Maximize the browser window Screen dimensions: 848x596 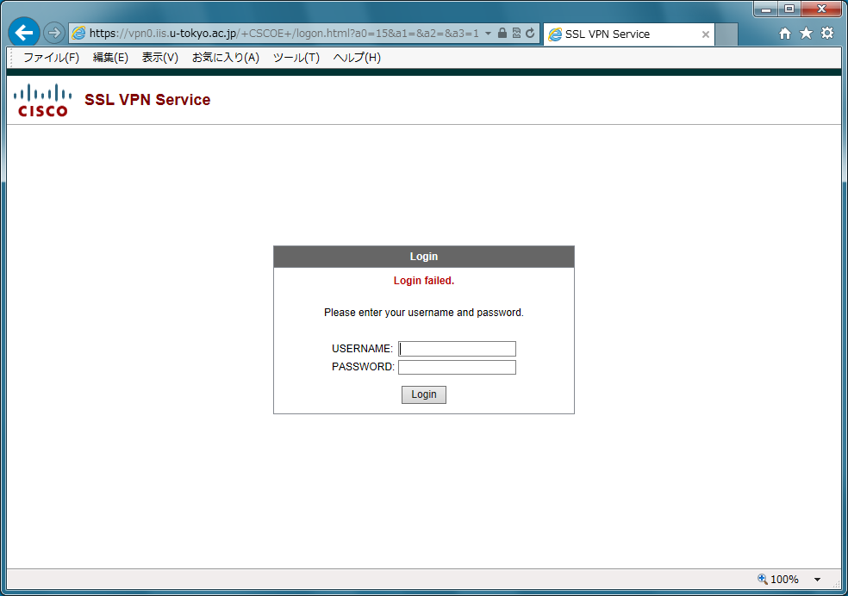pyautogui.click(x=789, y=9)
